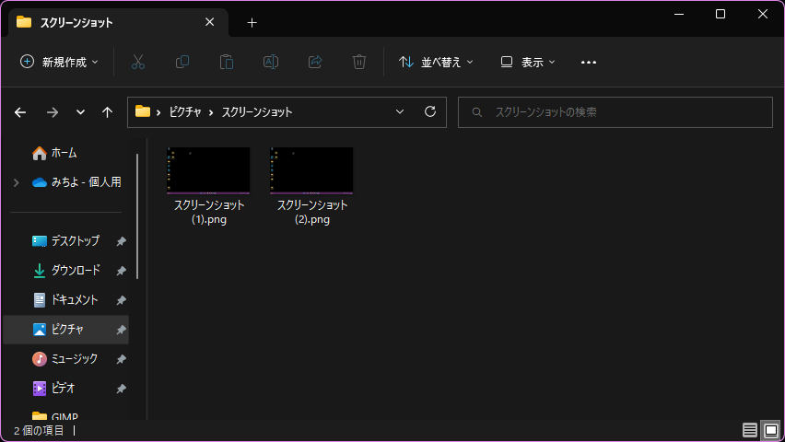785x442 pixels.
Task: Open the address bar history dropdown
Action: click(400, 111)
